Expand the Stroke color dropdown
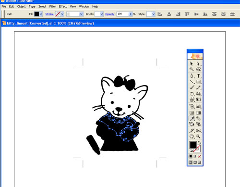 pos(62,14)
